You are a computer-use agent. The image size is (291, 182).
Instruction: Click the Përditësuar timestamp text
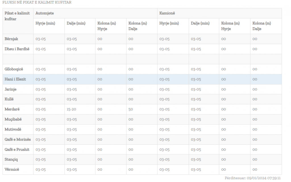point(252,178)
